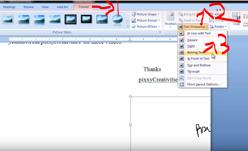Click the word Thanks in the document
Screen dimensions: 248x151
pyautogui.click(x=152, y=69)
